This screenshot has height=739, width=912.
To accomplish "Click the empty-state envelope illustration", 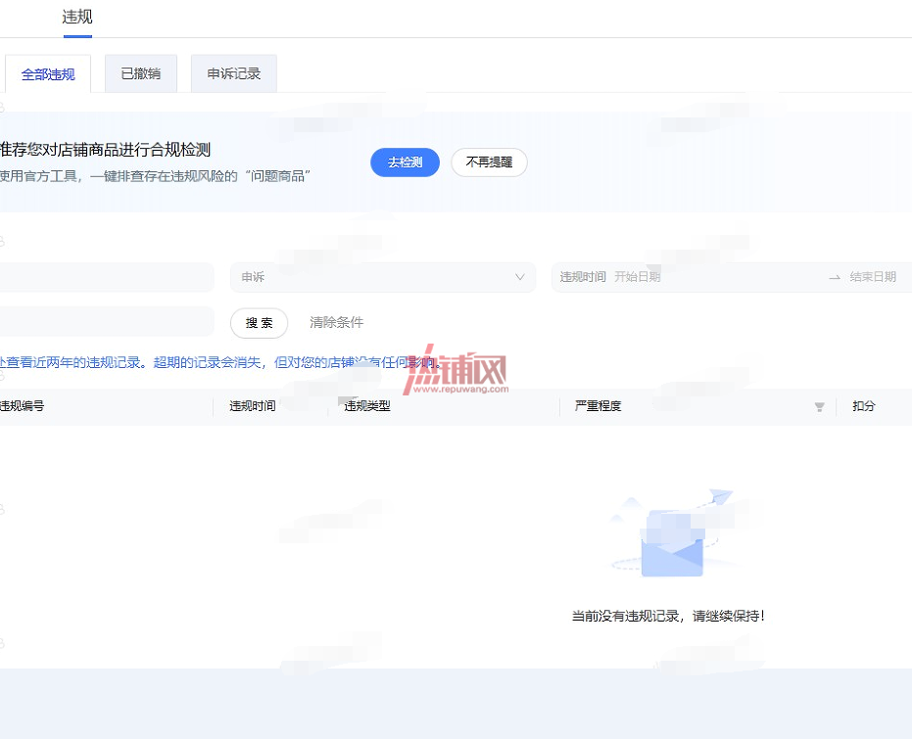I will tap(672, 534).
